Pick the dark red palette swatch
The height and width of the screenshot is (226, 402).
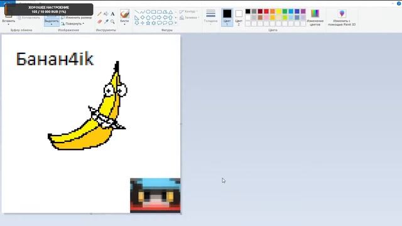pos(260,11)
